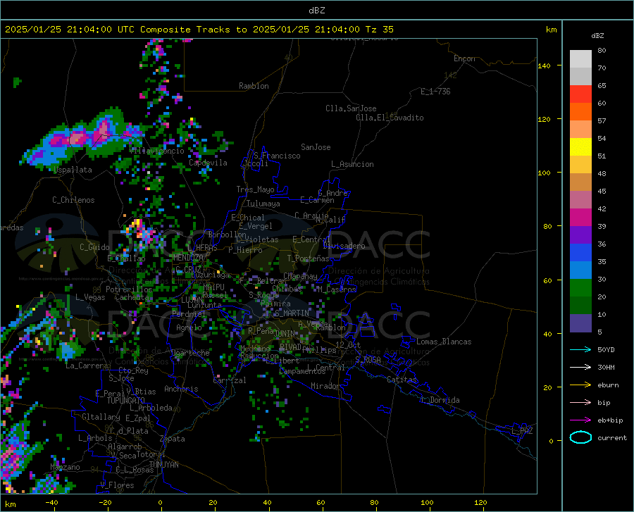Click the Uspallata label on the map
The image size is (634, 512).
click(73, 170)
